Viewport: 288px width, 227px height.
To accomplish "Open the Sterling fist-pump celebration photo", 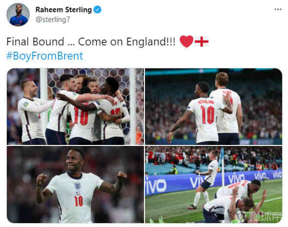I will point(76,185).
